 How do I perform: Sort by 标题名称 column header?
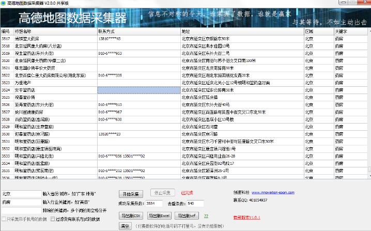56,31
